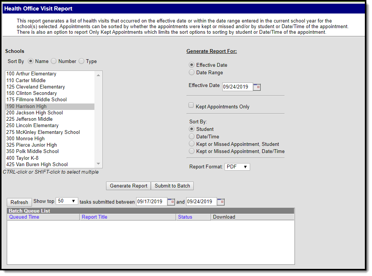Enable Kept Appointments Only checkbox

pos(191,105)
